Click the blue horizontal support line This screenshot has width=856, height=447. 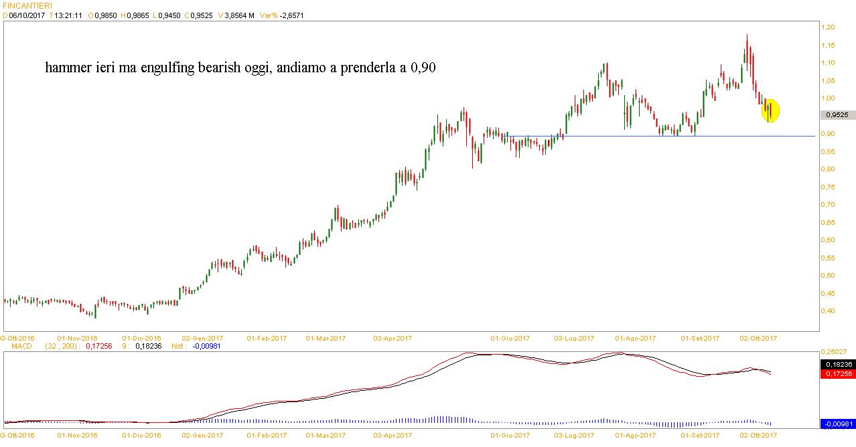[670, 137]
